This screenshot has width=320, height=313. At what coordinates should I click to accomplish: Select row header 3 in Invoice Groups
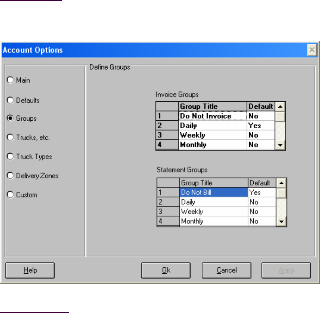point(167,135)
